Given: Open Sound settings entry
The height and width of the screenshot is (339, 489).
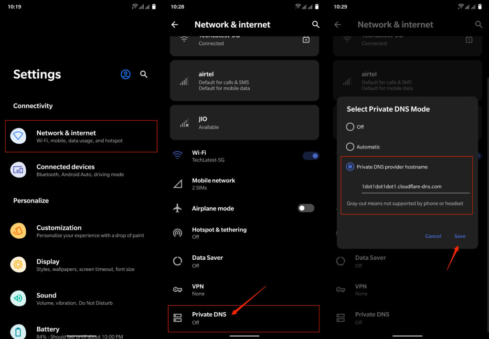Looking at the screenshot, I should (81, 298).
